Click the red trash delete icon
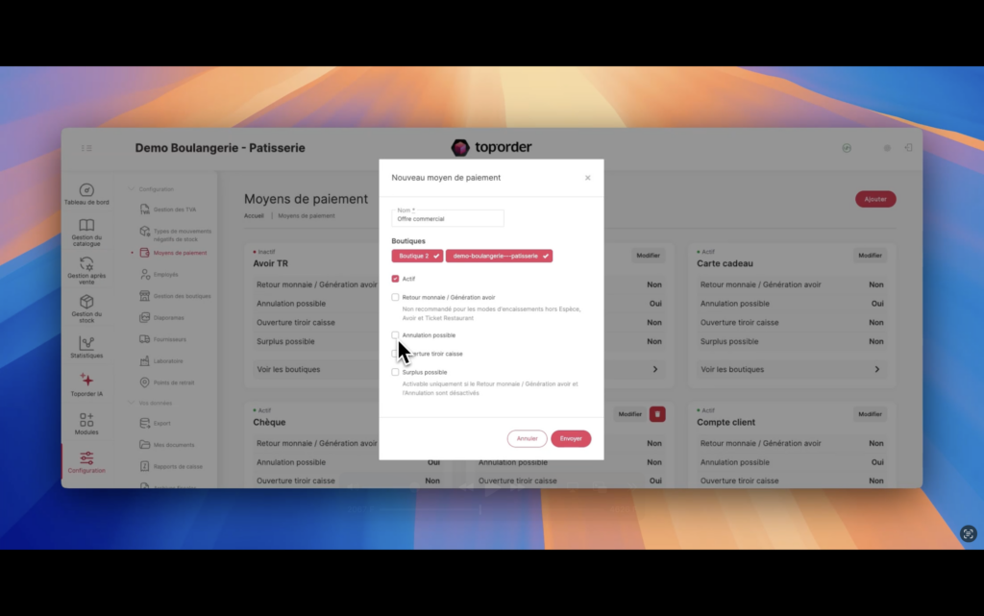 click(657, 414)
